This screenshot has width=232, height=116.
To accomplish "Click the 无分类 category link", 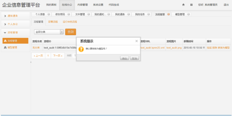I will tap(36, 48).
